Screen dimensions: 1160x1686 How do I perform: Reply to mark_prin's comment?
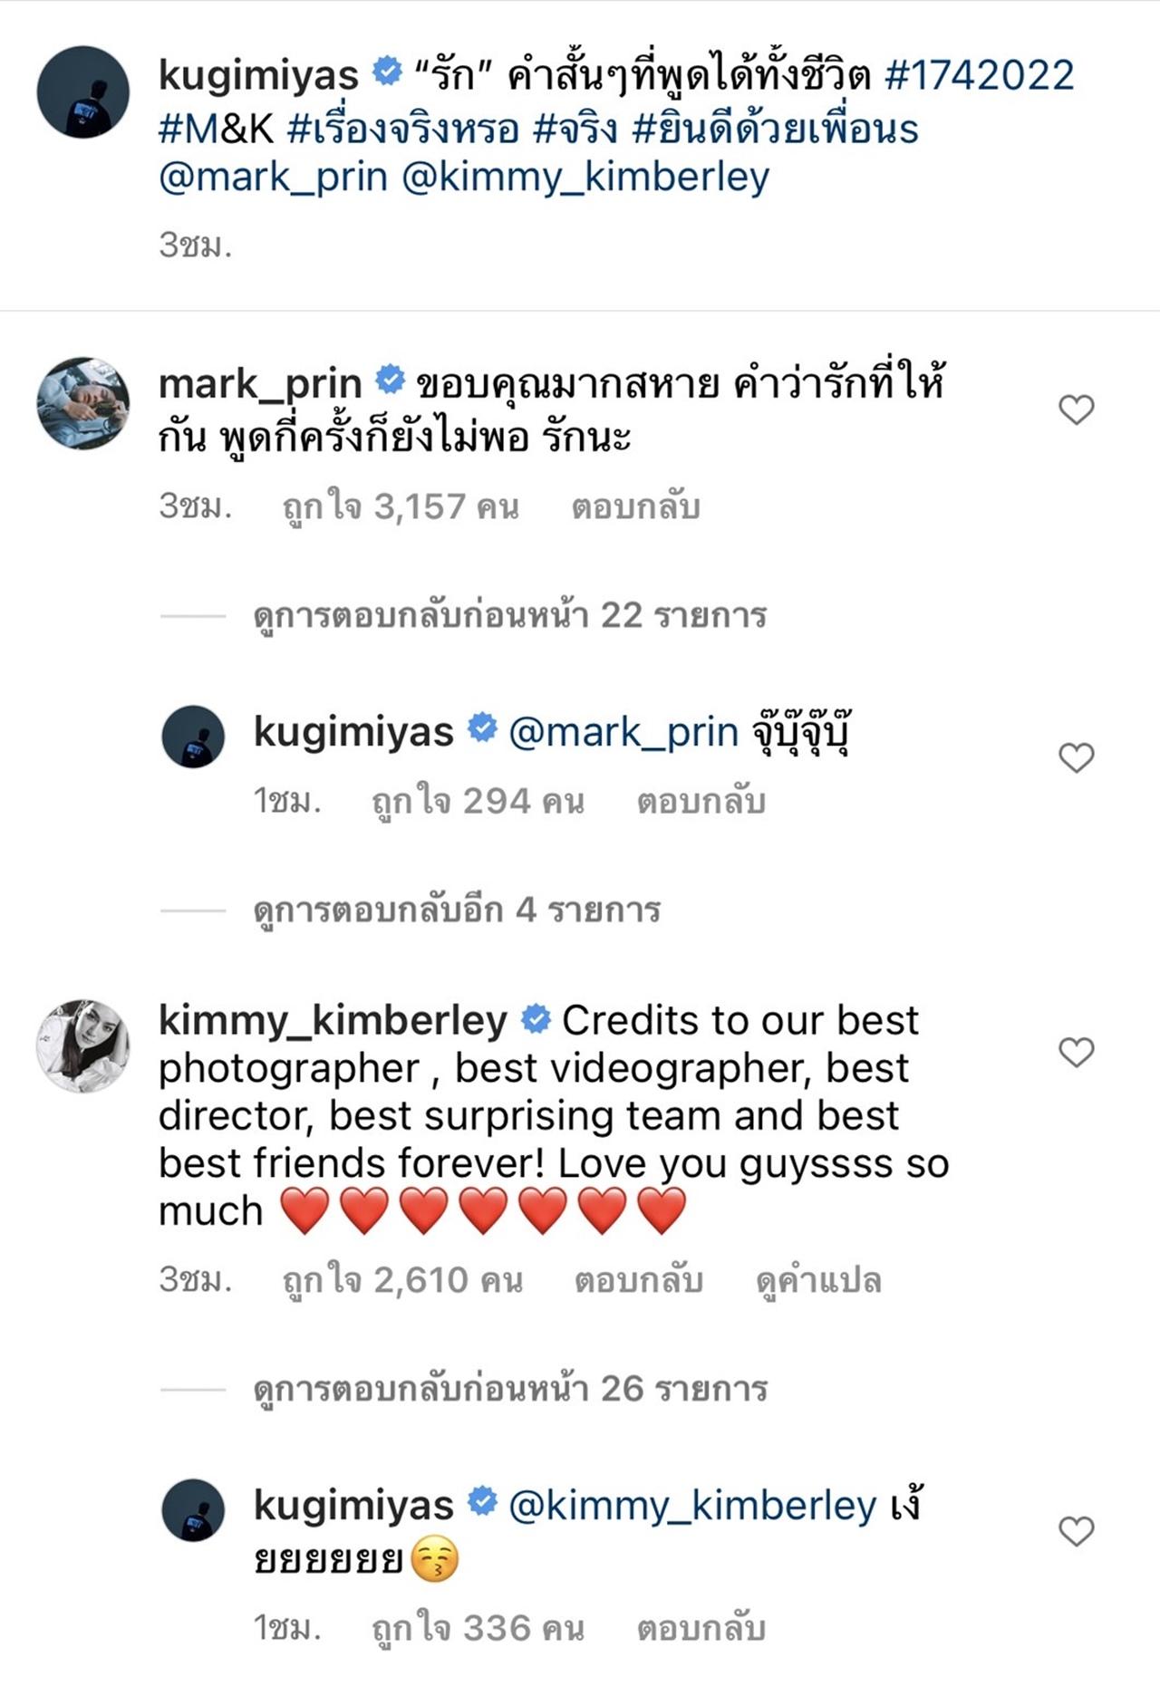coord(635,507)
